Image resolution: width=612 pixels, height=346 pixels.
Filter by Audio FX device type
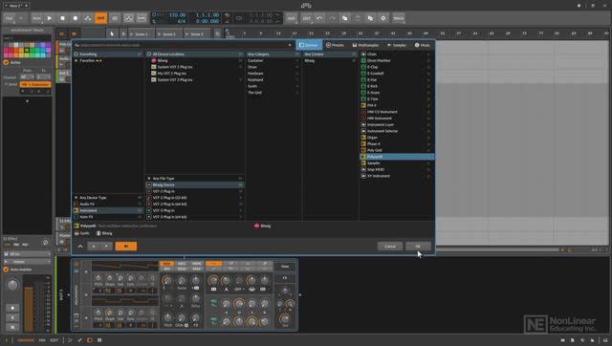point(108,204)
